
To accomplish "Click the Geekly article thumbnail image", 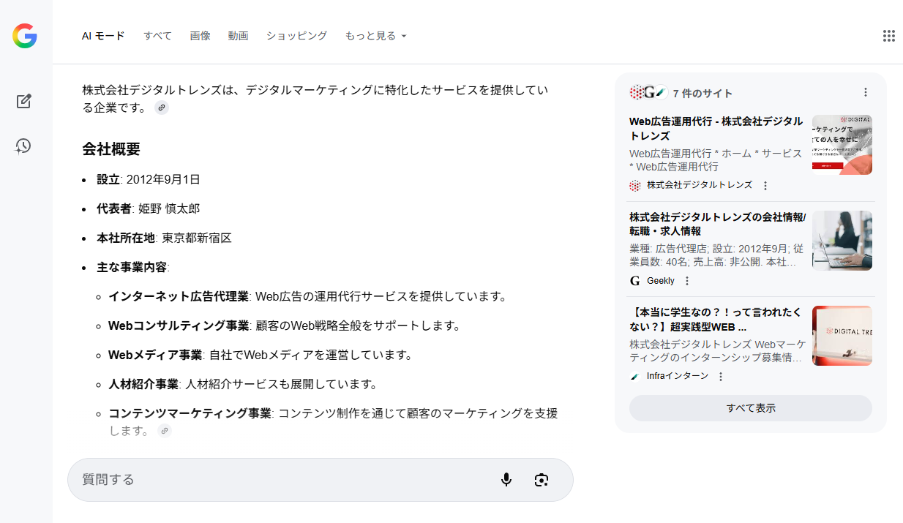I will coord(842,241).
